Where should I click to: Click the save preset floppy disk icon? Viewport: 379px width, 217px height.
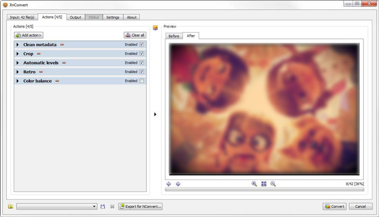(x=103, y=207)
